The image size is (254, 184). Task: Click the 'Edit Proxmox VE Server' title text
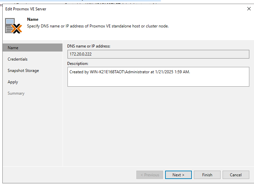[26, 9]
